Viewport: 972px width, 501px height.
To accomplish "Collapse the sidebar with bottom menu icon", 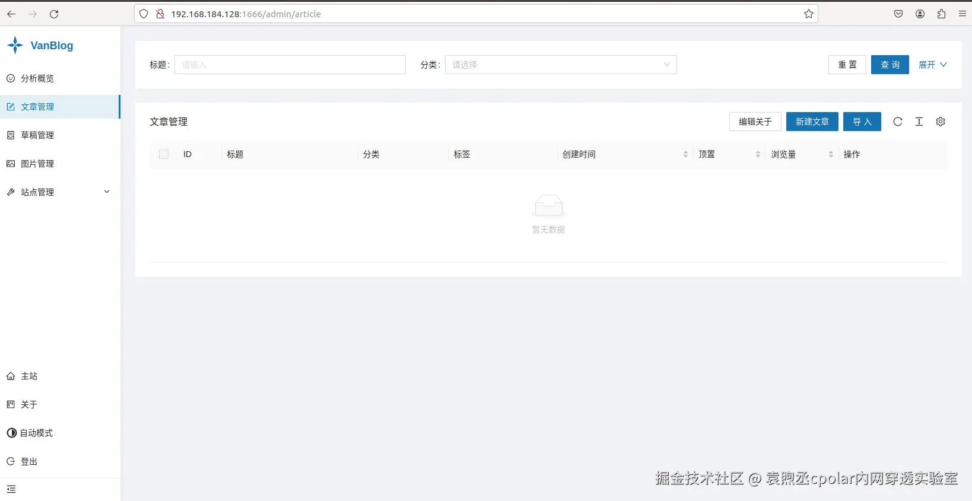I will (x=11, y=489).
